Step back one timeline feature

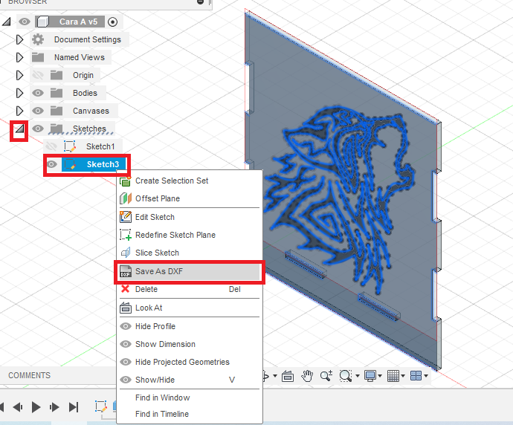pyautogui.click(x=18, y=407)
